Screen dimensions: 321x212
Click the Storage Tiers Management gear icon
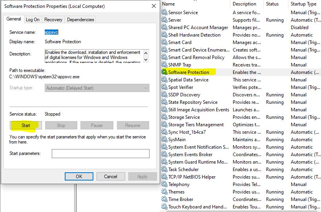[164, 125]
